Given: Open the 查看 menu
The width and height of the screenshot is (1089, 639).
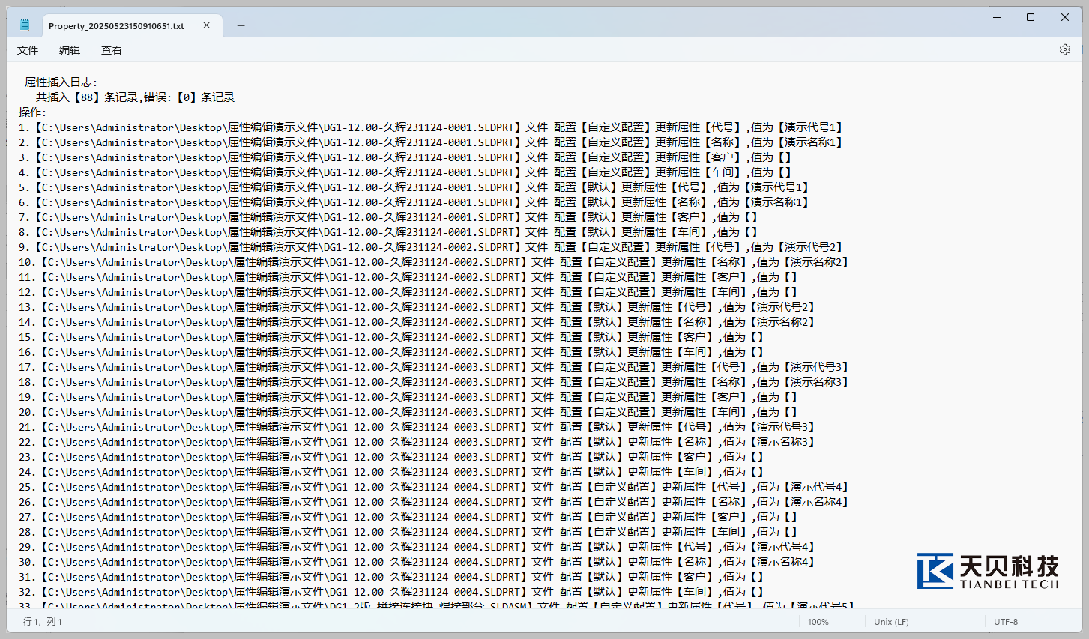Looking at the screenshot, I should pos(112,50).
